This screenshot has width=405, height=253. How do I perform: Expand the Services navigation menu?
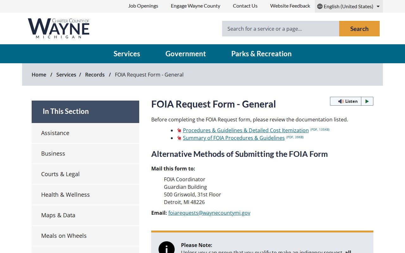point(127,54)
